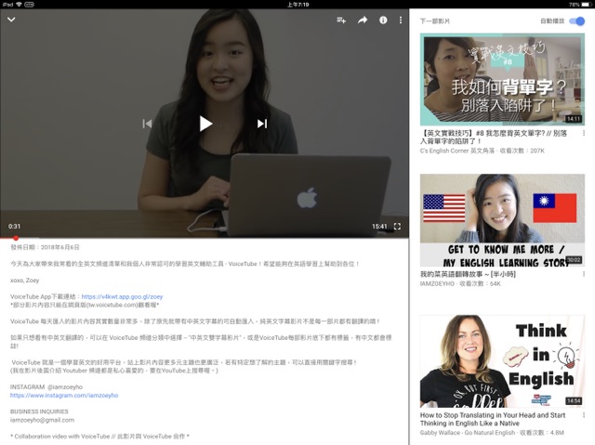Image resolution: width=595 pixels, height=445 pixels.
Task: Skip to the previous video
Action: [x=147, y=124]
